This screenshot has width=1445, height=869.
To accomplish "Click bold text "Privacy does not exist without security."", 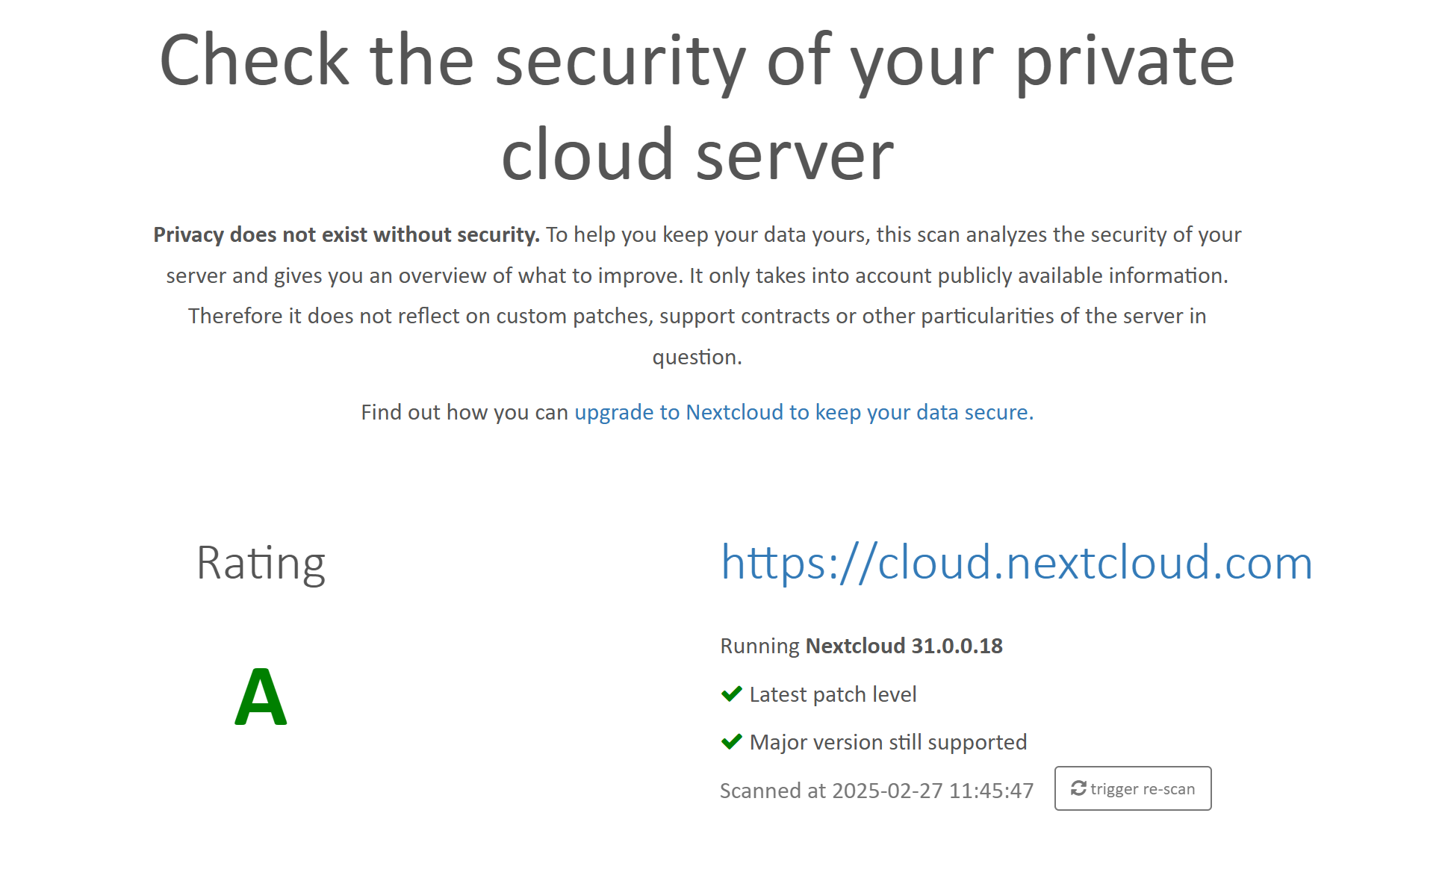I will [x=347, y=235].
